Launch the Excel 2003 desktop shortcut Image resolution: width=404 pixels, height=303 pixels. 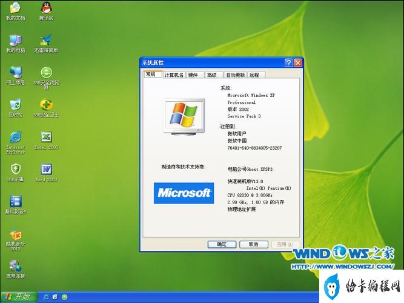pyautogui.click(x=47, y=140)
